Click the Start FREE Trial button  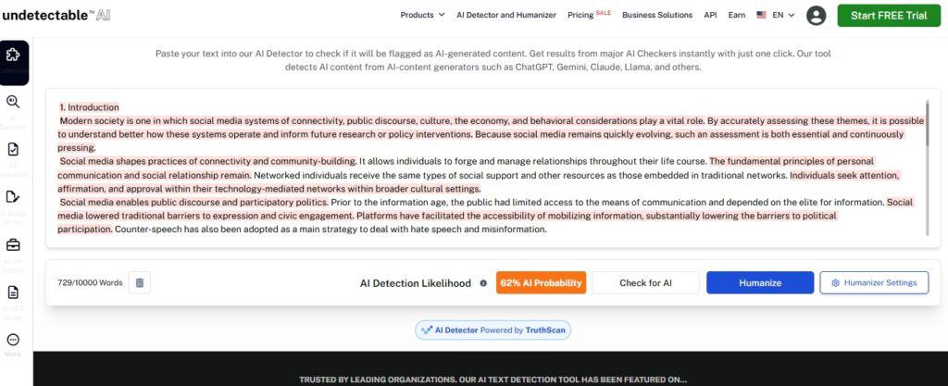(x=889, y=16)
